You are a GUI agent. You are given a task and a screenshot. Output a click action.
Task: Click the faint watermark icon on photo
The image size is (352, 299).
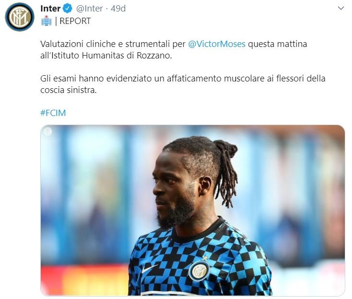47,131
